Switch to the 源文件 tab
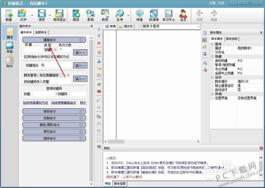 (126, 27)
